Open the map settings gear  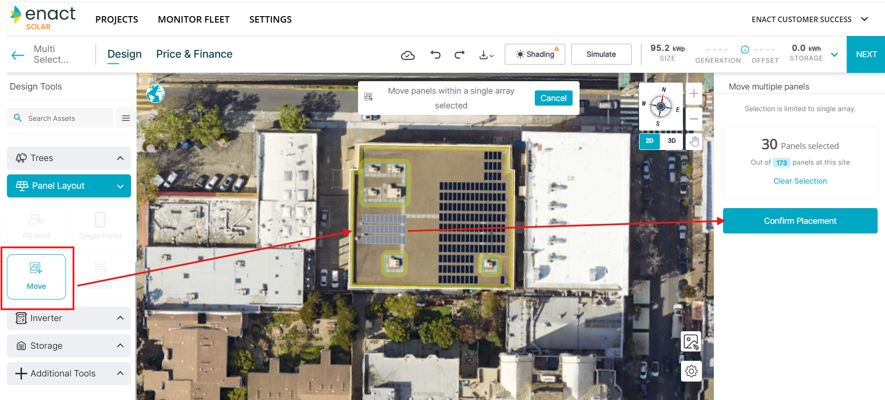point(691,371)
